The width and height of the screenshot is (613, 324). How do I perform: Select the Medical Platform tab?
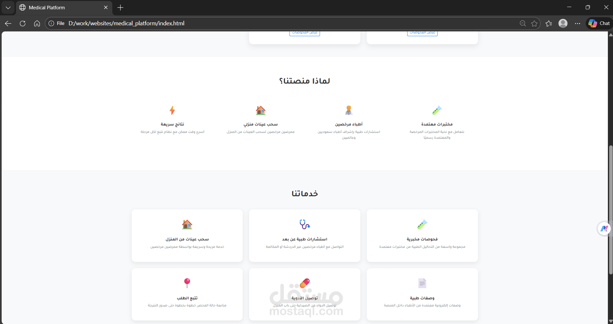pyautogui.click(x=64, y=7)
